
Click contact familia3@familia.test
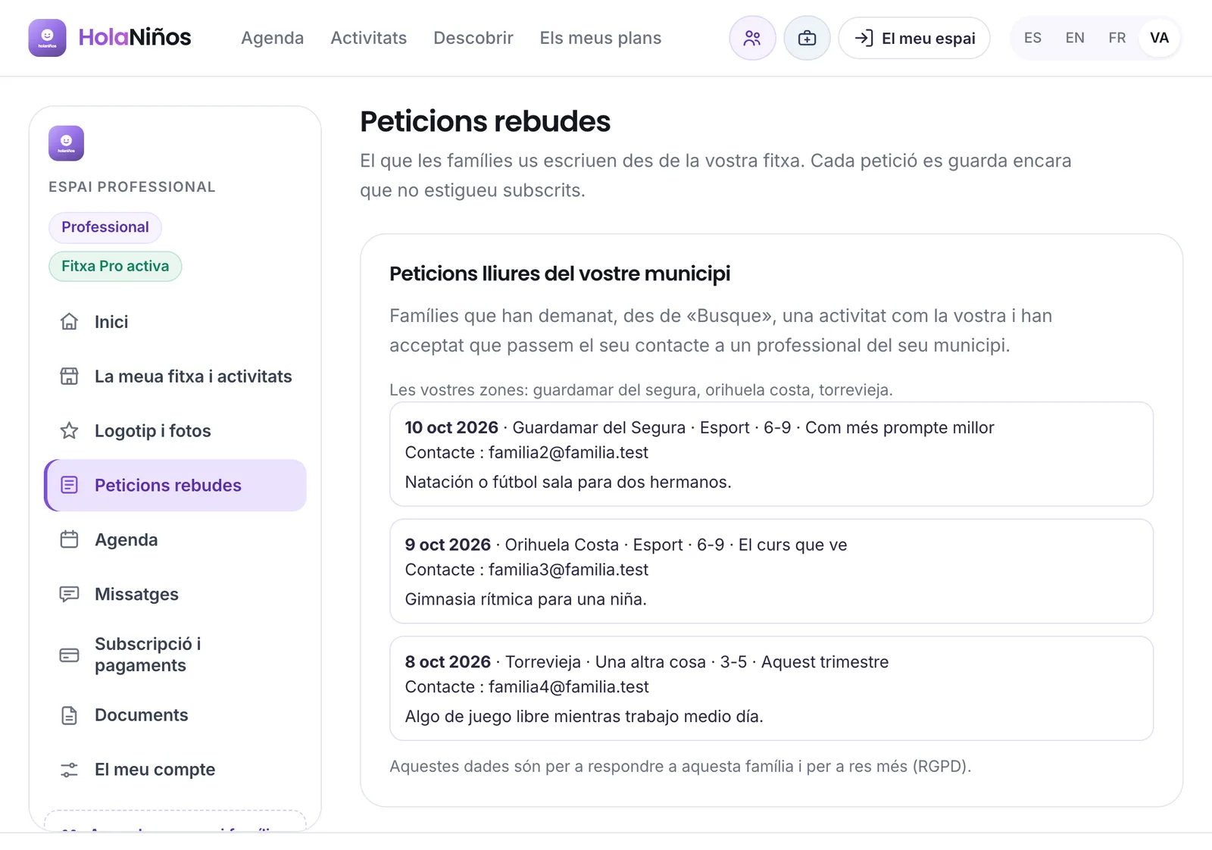pyautogui.click(x=568, y=570)
